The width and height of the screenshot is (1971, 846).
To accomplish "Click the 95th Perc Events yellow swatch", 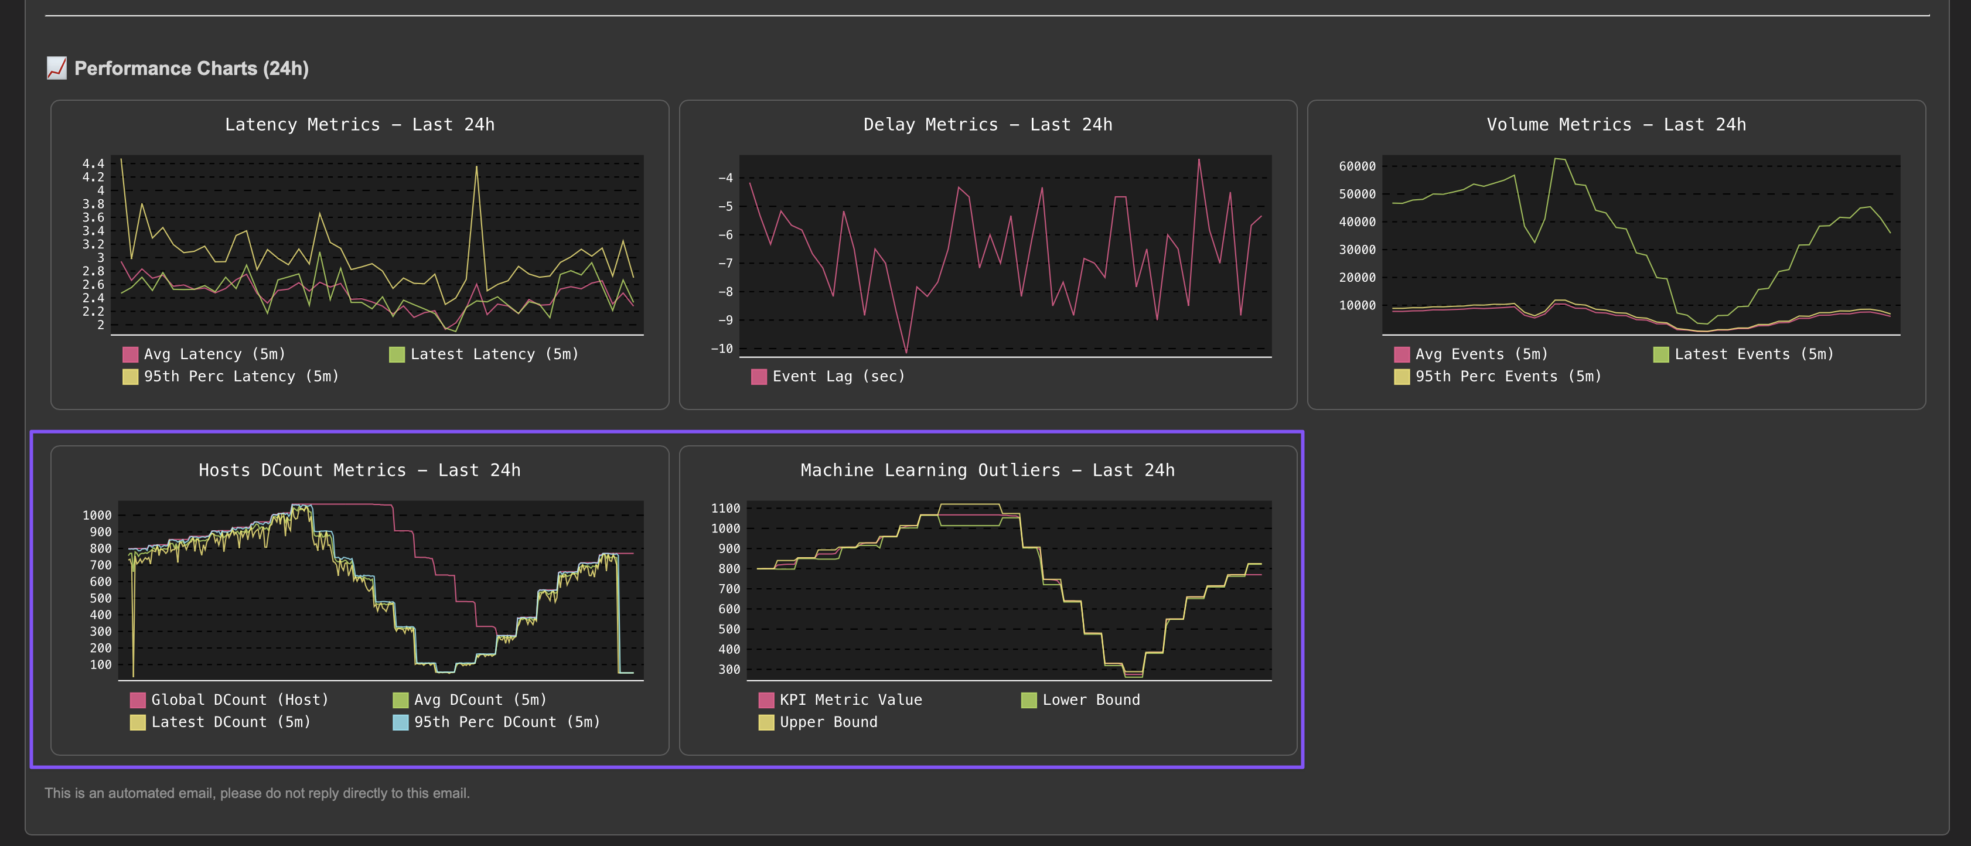I will [x=1401, y=376].
